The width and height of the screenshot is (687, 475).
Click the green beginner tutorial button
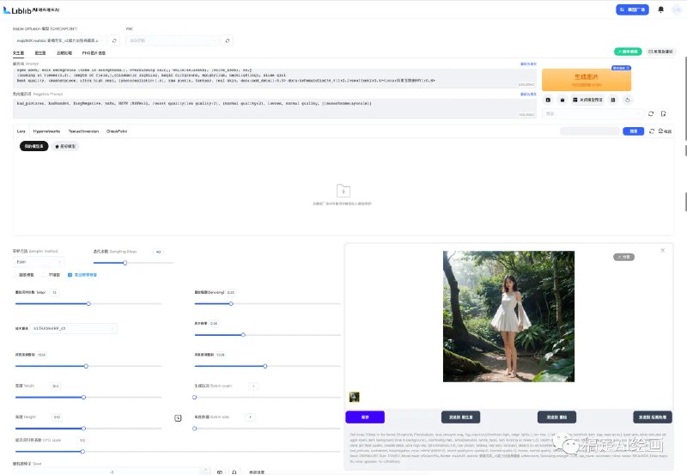point(628,52)
